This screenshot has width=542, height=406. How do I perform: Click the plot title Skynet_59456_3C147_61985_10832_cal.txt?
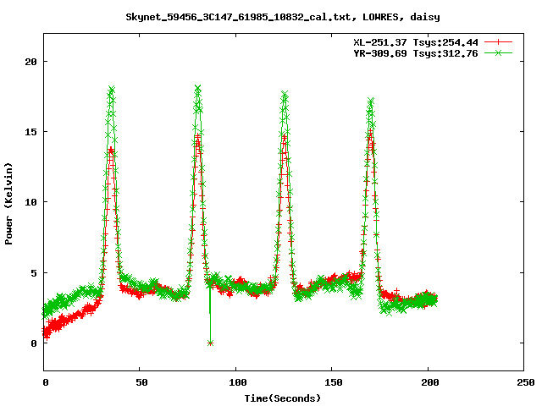(x=241, y=17)
